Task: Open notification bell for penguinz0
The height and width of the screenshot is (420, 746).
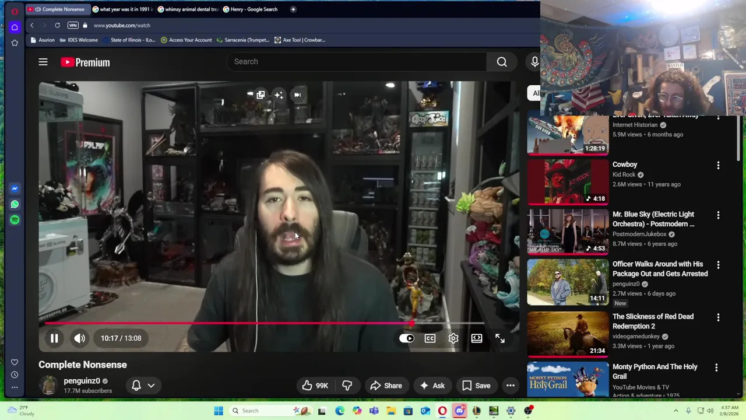Action: point(136,386)
